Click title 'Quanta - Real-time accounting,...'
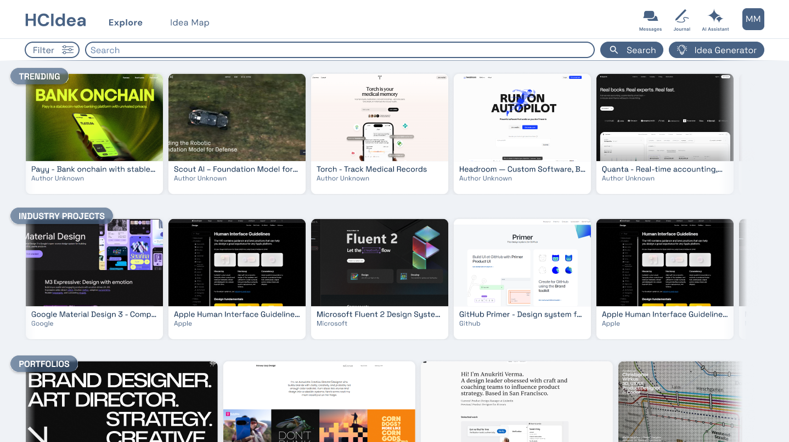 click(x=662, y=169)
